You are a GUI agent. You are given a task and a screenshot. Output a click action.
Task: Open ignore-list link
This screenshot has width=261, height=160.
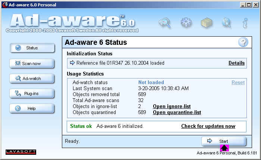(172, 107)
